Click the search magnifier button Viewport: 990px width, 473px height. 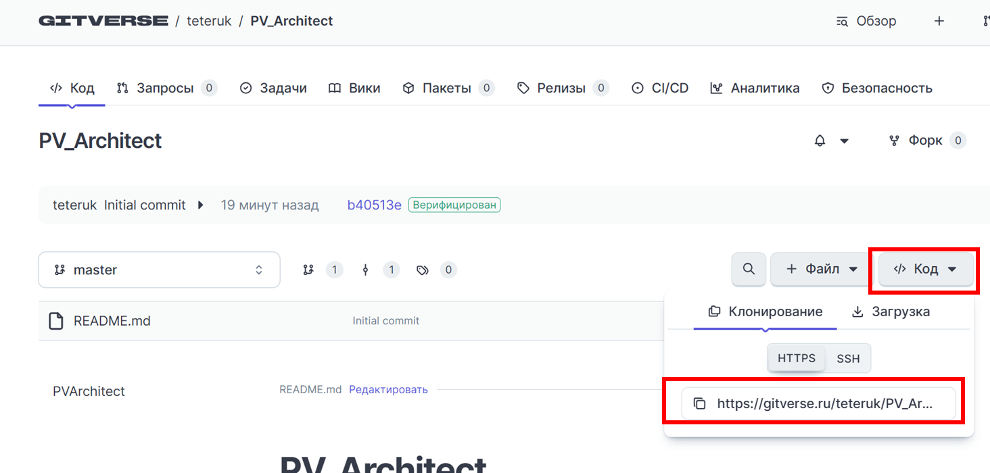click(x=749, y=269)
